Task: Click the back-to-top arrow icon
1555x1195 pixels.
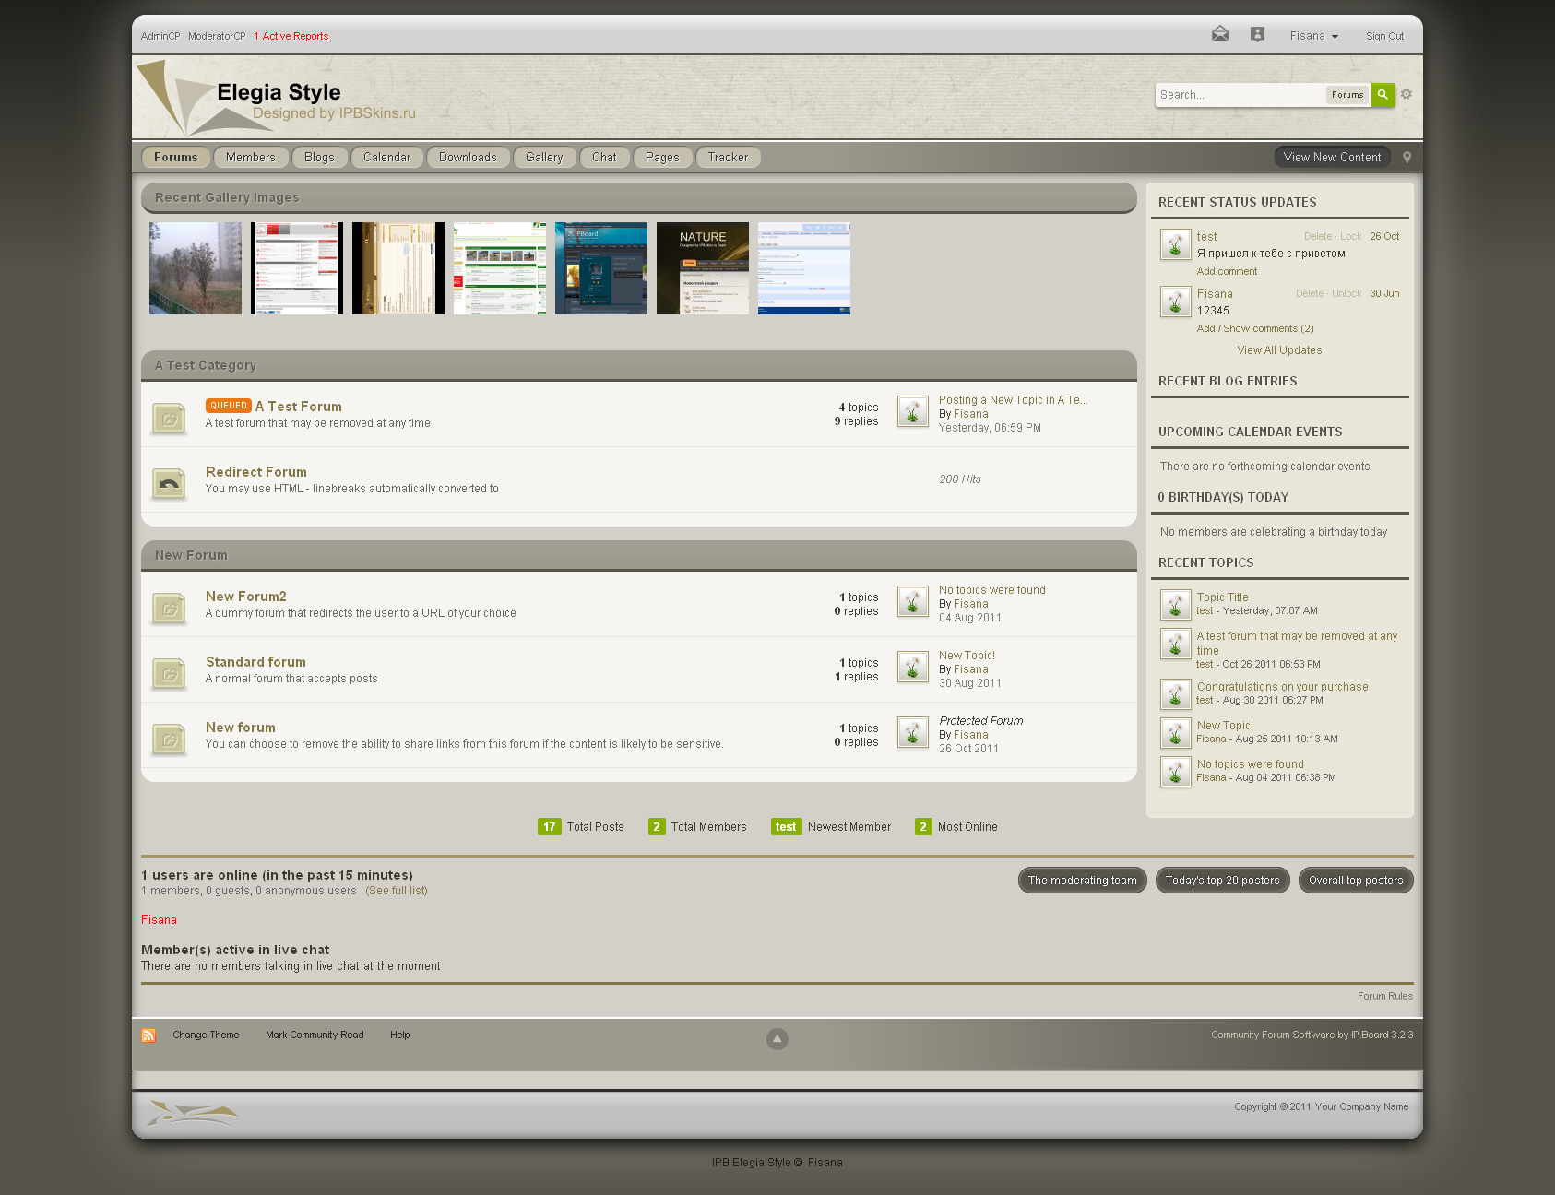Action: point(777,1039)
